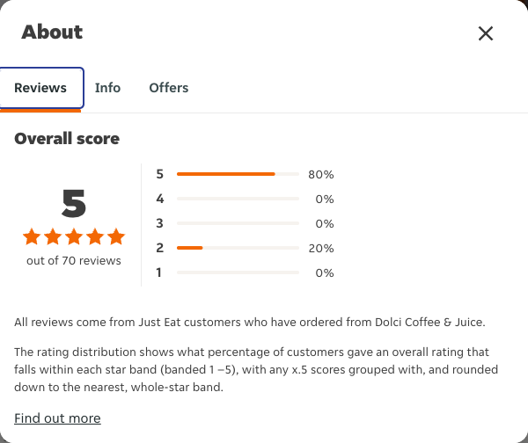Click the 3-star rating bar
528x443 pixels.
[x=238, y=223]
